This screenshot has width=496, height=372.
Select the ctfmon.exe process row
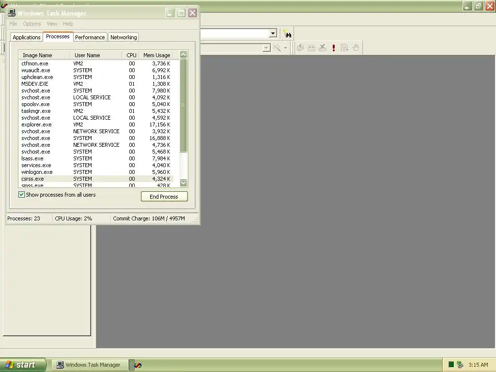(96, 63)
